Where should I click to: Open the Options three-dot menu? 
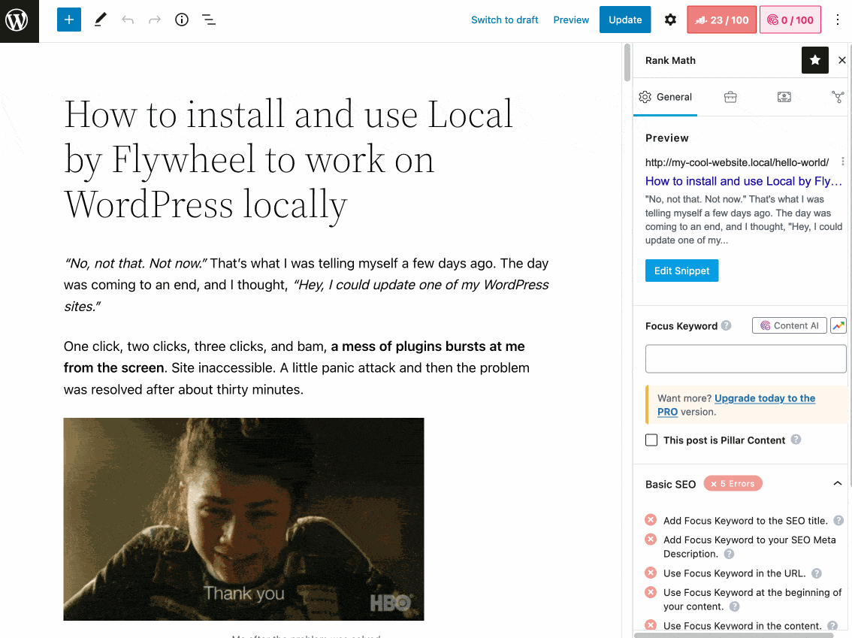(x=837, y=20)
